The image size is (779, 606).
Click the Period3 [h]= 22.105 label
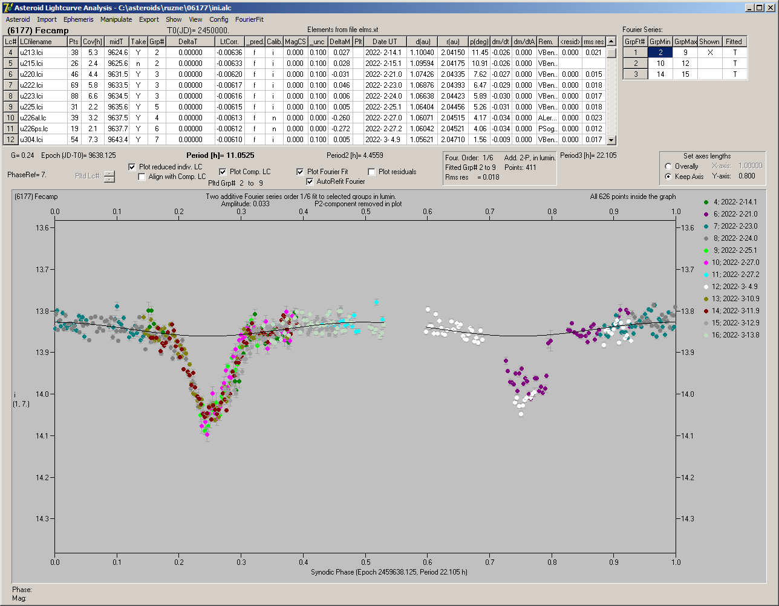[588, 155]
